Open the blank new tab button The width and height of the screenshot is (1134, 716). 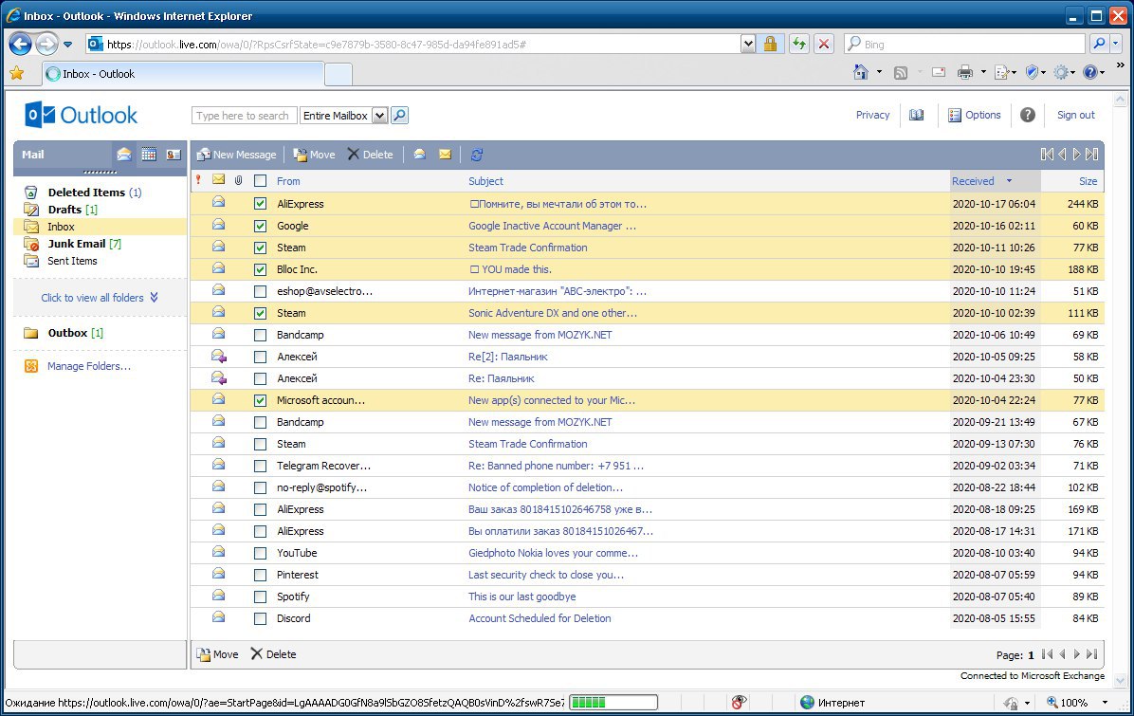338,74
